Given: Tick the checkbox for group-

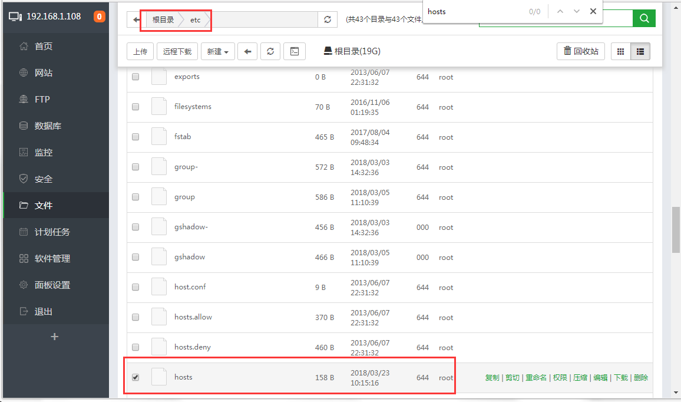Looking at the screenshot, I should [x=135, y=167].
